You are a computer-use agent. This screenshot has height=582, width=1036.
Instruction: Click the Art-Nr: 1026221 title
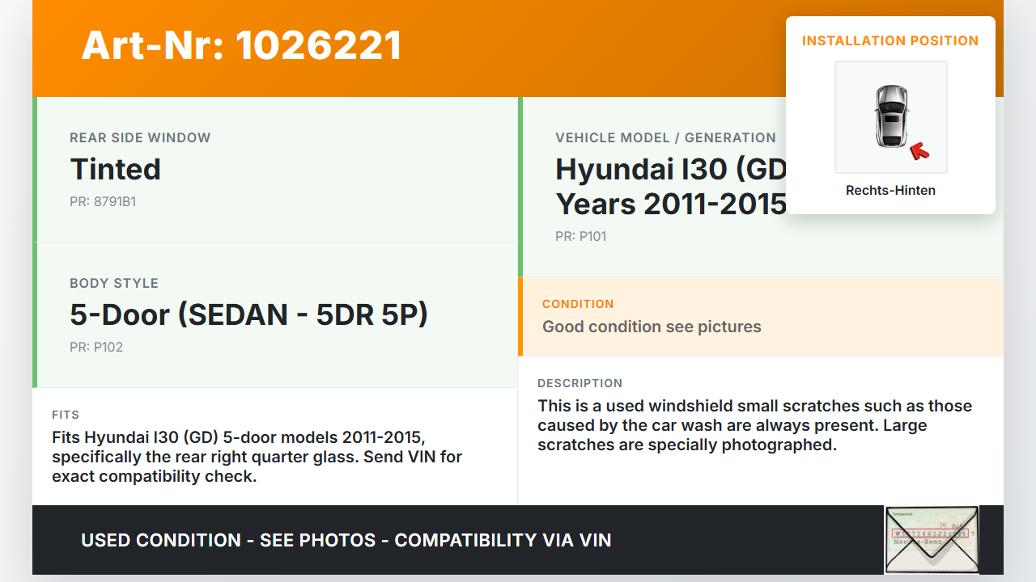click(241, 45)
